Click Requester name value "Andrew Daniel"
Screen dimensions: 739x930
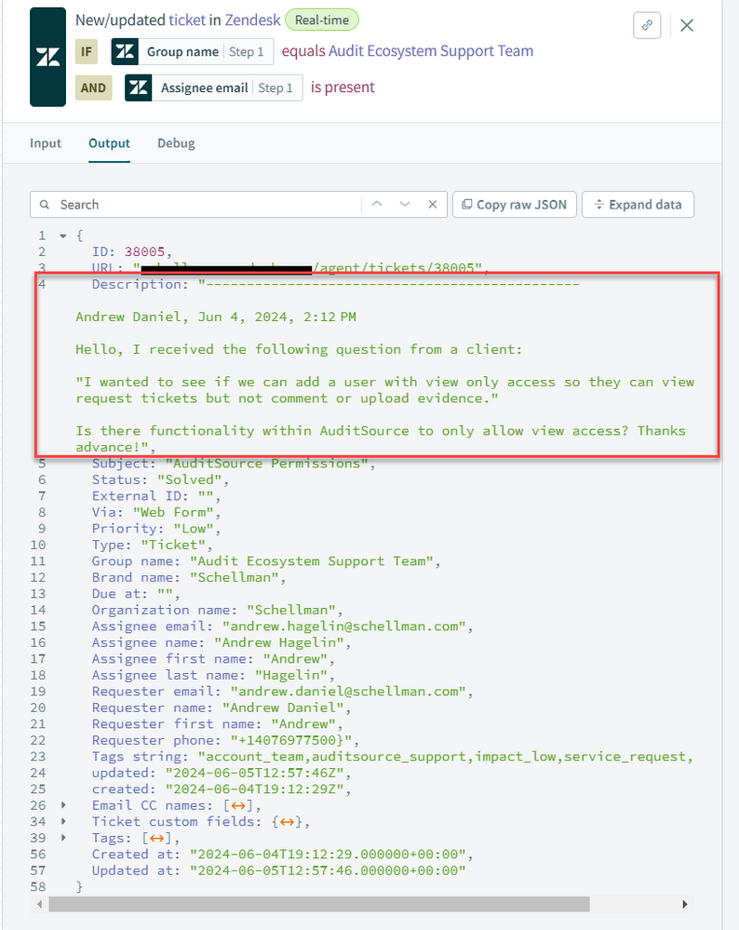tap(283, 708)
